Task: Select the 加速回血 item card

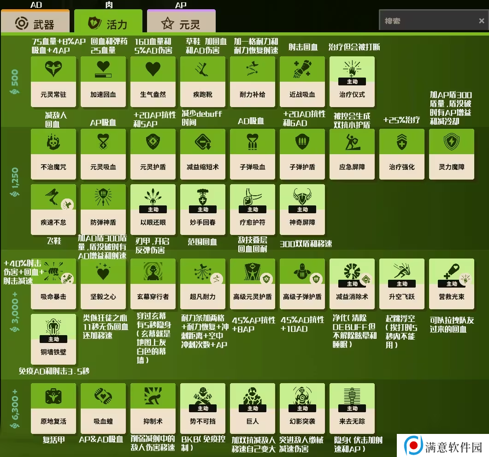Action: point(103,82)
